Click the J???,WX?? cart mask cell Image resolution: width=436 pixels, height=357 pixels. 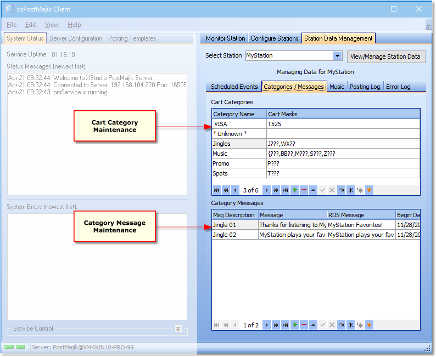click(x=343, y=144)
